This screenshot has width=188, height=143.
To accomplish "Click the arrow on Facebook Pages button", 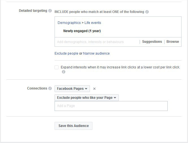I will pos(86,89).
